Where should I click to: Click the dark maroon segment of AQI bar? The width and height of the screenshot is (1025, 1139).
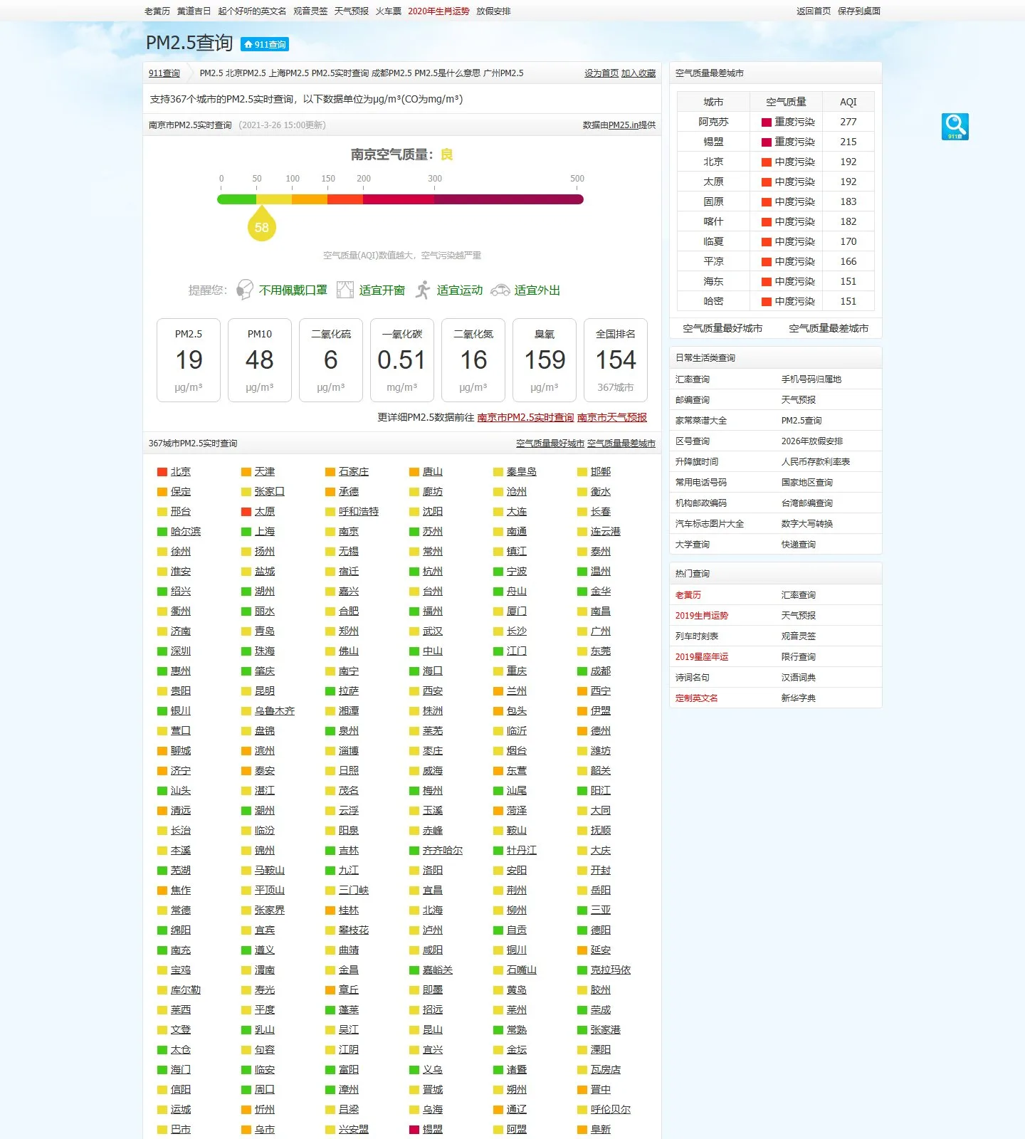(509, 199)
